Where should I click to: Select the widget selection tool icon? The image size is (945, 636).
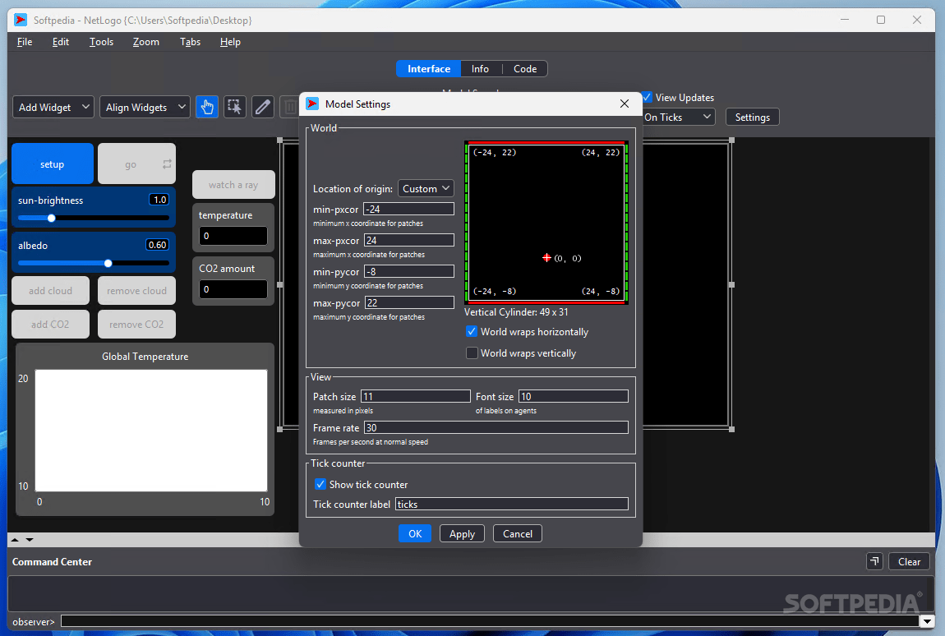point(235,108)
